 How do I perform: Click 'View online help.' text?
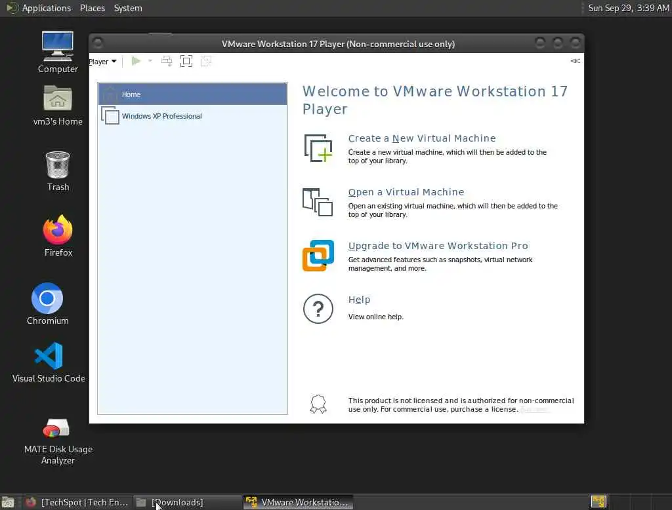pos(375,317)
